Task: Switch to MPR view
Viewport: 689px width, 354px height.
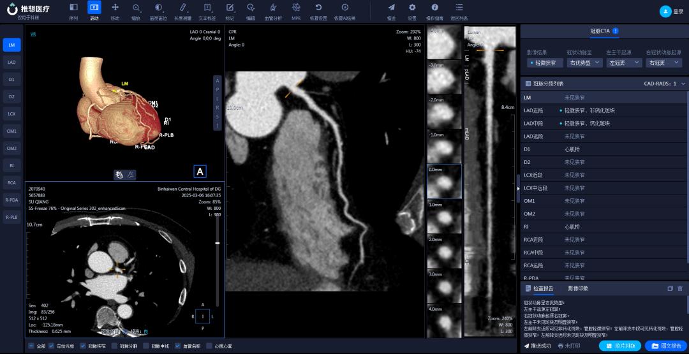Action: 296,8
